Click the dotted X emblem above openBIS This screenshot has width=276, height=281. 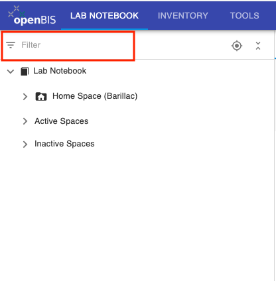pos(16,12)
